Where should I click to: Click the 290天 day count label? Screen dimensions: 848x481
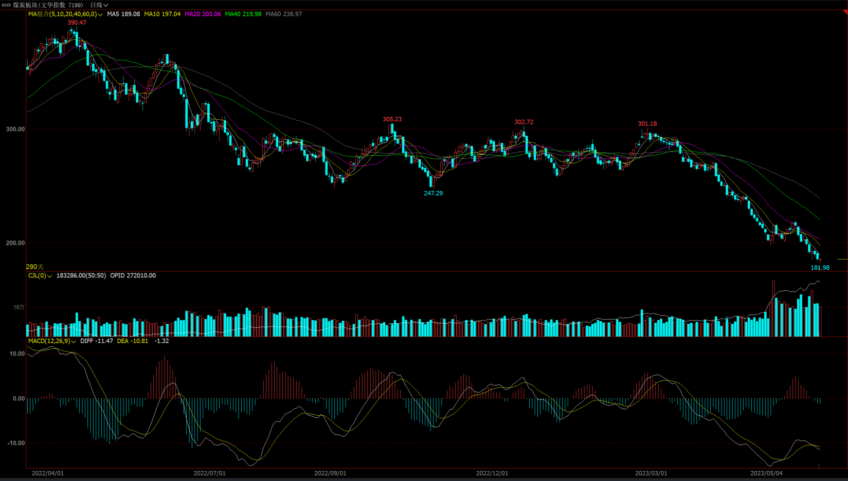coord(35,267)
